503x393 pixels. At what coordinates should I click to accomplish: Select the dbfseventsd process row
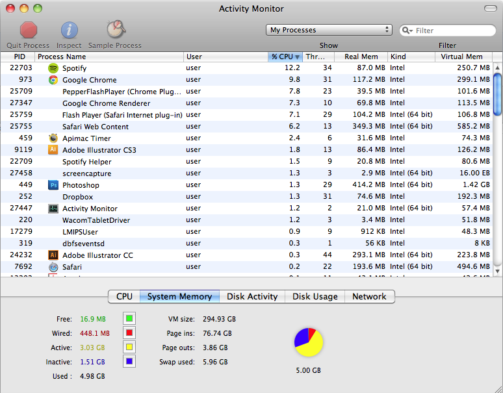[x=246, y=244]
